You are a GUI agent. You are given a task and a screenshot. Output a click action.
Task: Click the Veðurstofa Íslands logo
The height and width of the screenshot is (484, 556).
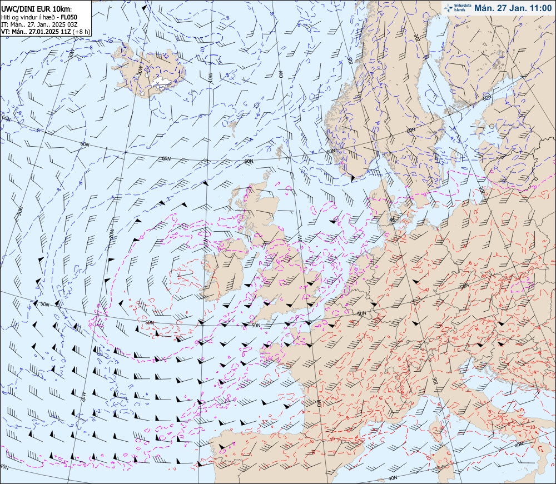[458, 8]
